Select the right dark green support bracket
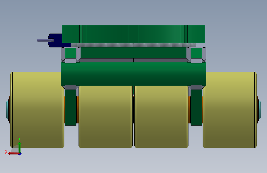 click(196, 107)
